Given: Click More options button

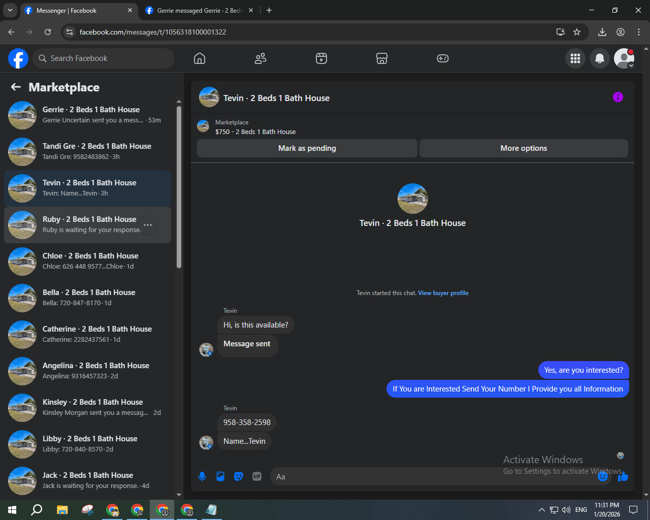Looking at the screenshot, I should [x=524, y=148].
